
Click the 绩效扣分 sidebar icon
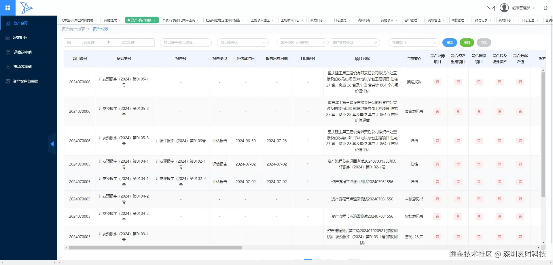(8, 37)
